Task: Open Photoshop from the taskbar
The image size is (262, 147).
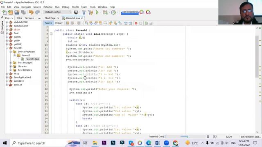Action: (x=113, y=143)
